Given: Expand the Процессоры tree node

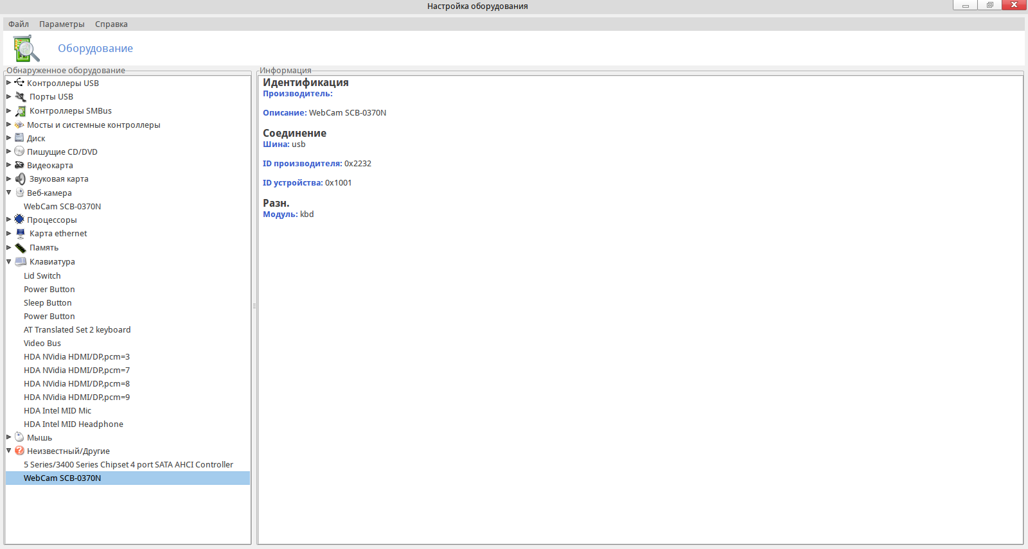Looking at the screenshot, I should point(9,220).
